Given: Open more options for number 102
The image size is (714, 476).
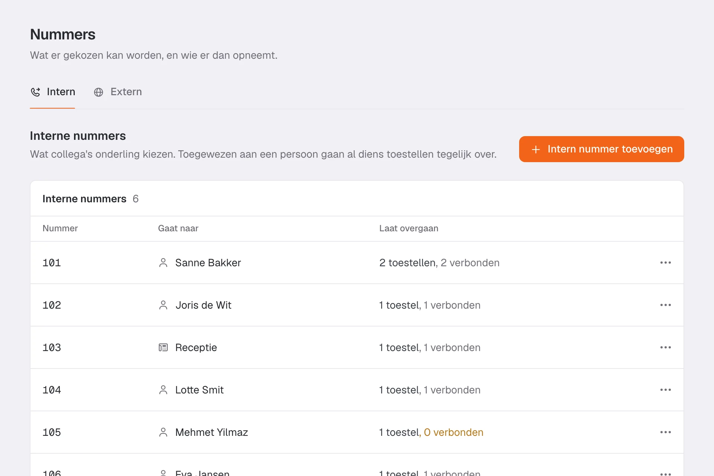Looking at the screenshot, I should click(x=665, y=305).
